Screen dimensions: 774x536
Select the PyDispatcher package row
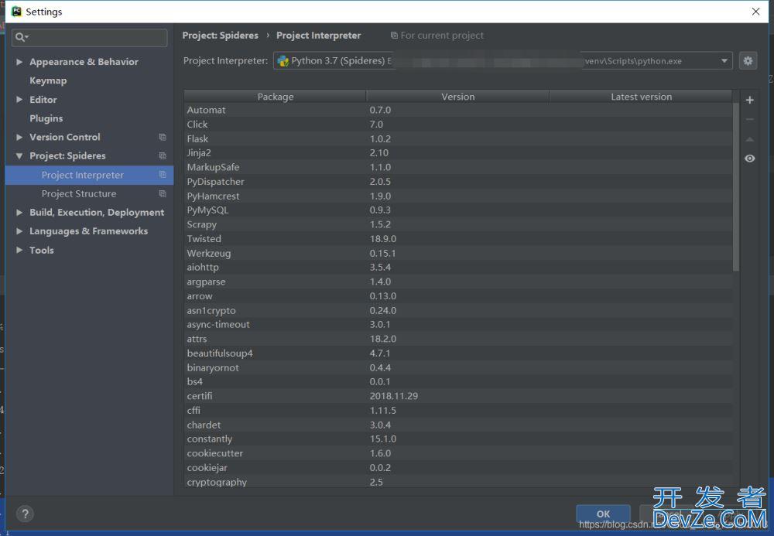[x=458, y=182]
